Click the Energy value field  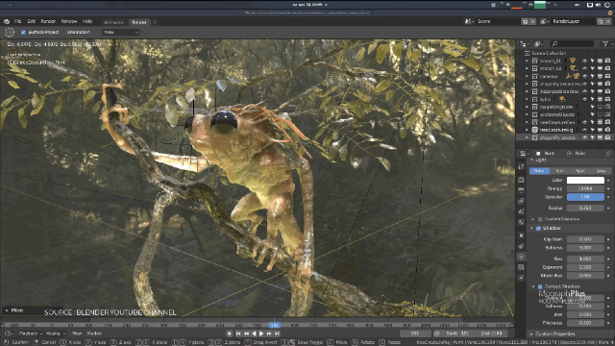(x=585, y=188)
